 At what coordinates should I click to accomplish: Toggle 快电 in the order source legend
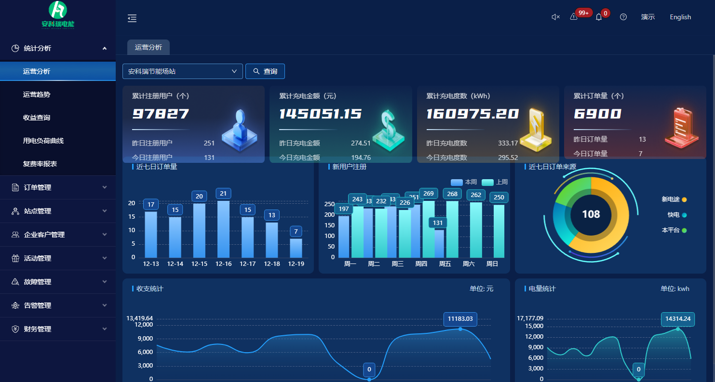click(677, 215)
